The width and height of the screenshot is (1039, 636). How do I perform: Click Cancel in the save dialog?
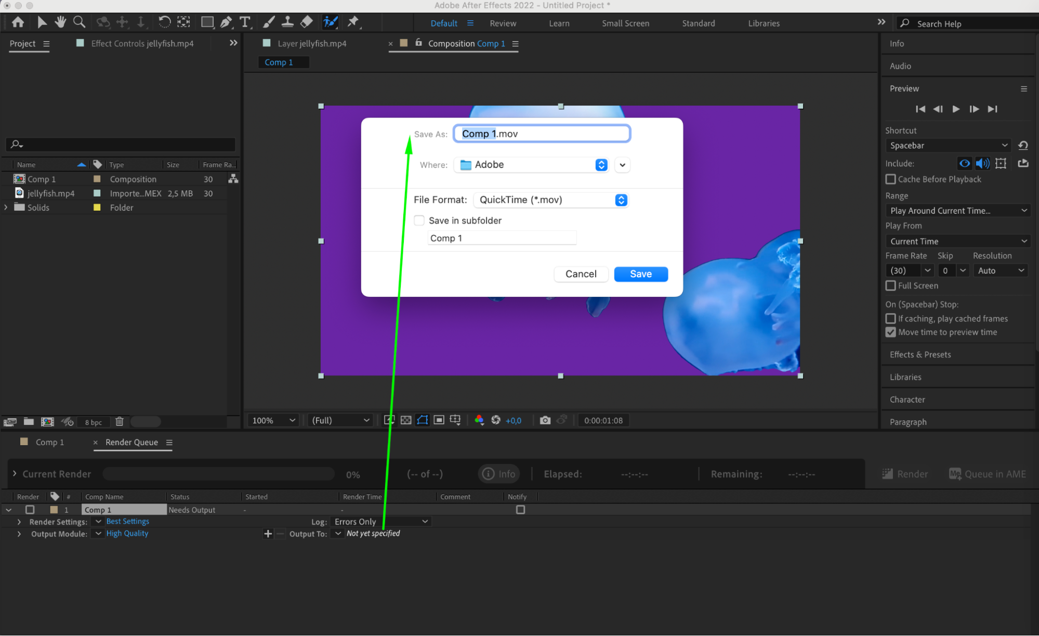[x=581, y=274]
